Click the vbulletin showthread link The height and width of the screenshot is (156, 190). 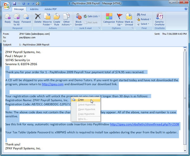coord(145,124)
